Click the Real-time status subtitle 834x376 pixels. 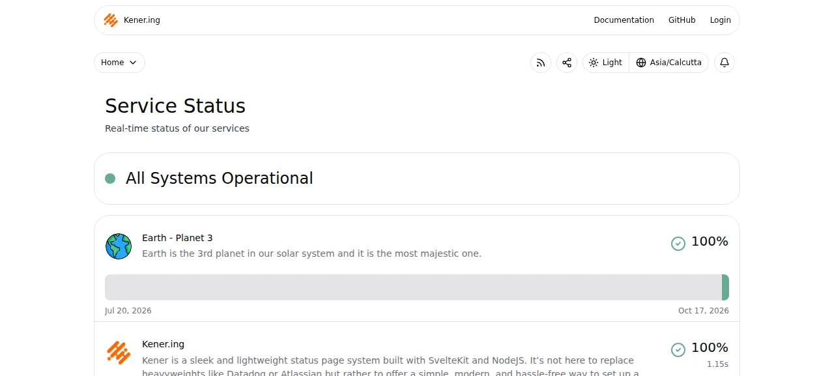coord(177,128)
